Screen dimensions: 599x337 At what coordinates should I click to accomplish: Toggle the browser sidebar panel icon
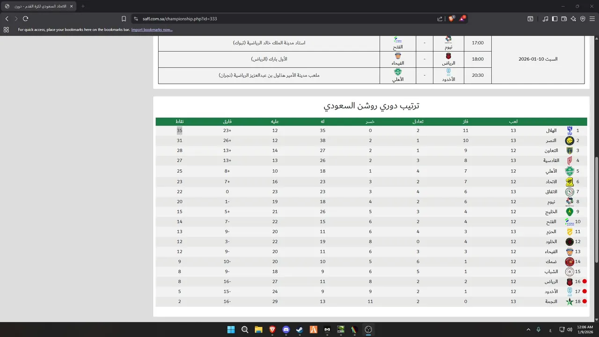click(555, 19)
